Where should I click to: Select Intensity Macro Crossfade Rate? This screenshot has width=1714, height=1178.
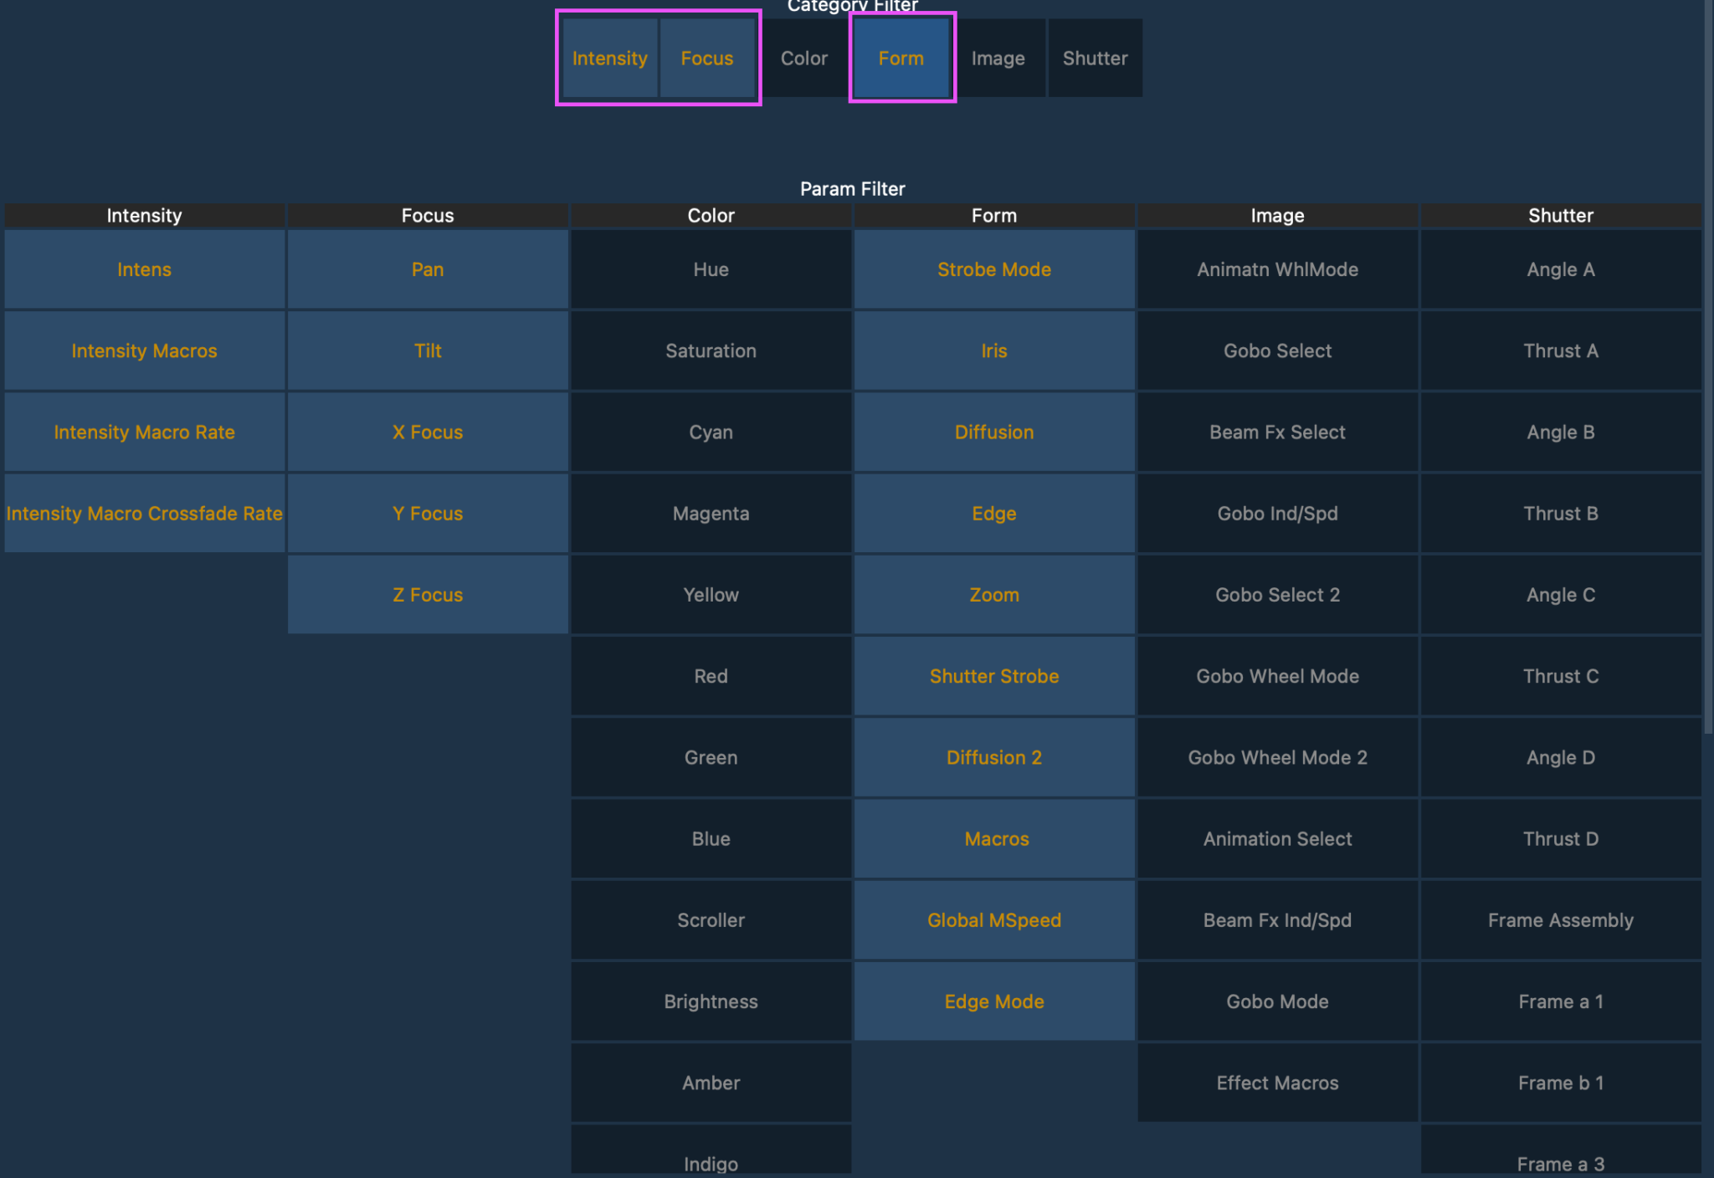point(144,513)
